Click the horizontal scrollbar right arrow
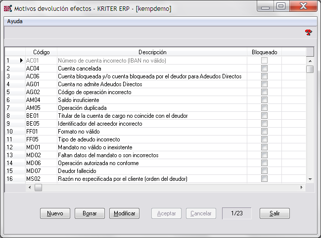 (302, 188)
